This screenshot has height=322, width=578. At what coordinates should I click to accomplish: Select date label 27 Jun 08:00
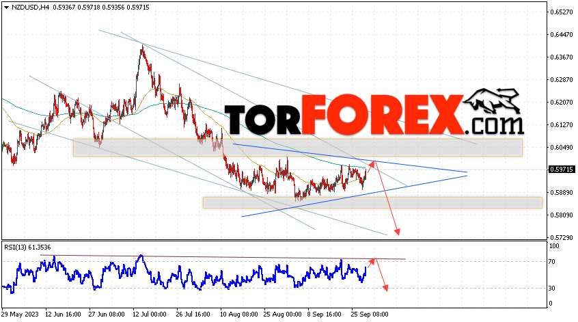(107, 314)
